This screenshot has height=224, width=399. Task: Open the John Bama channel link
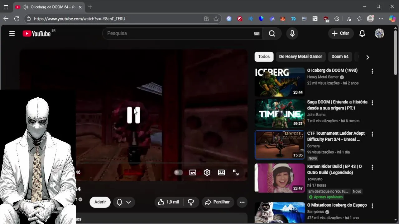click(x=316, y=115)
